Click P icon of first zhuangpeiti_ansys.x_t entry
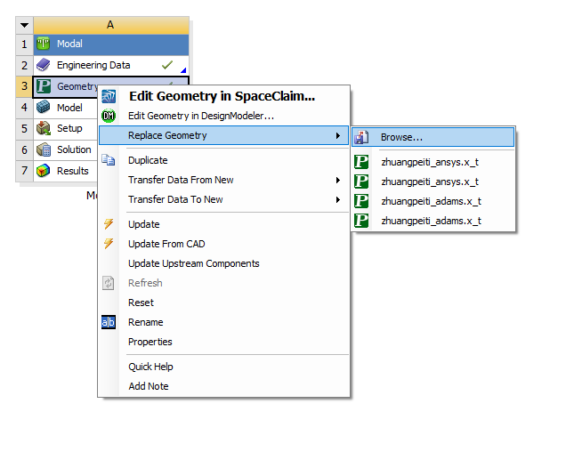 (x=361, y=162)
